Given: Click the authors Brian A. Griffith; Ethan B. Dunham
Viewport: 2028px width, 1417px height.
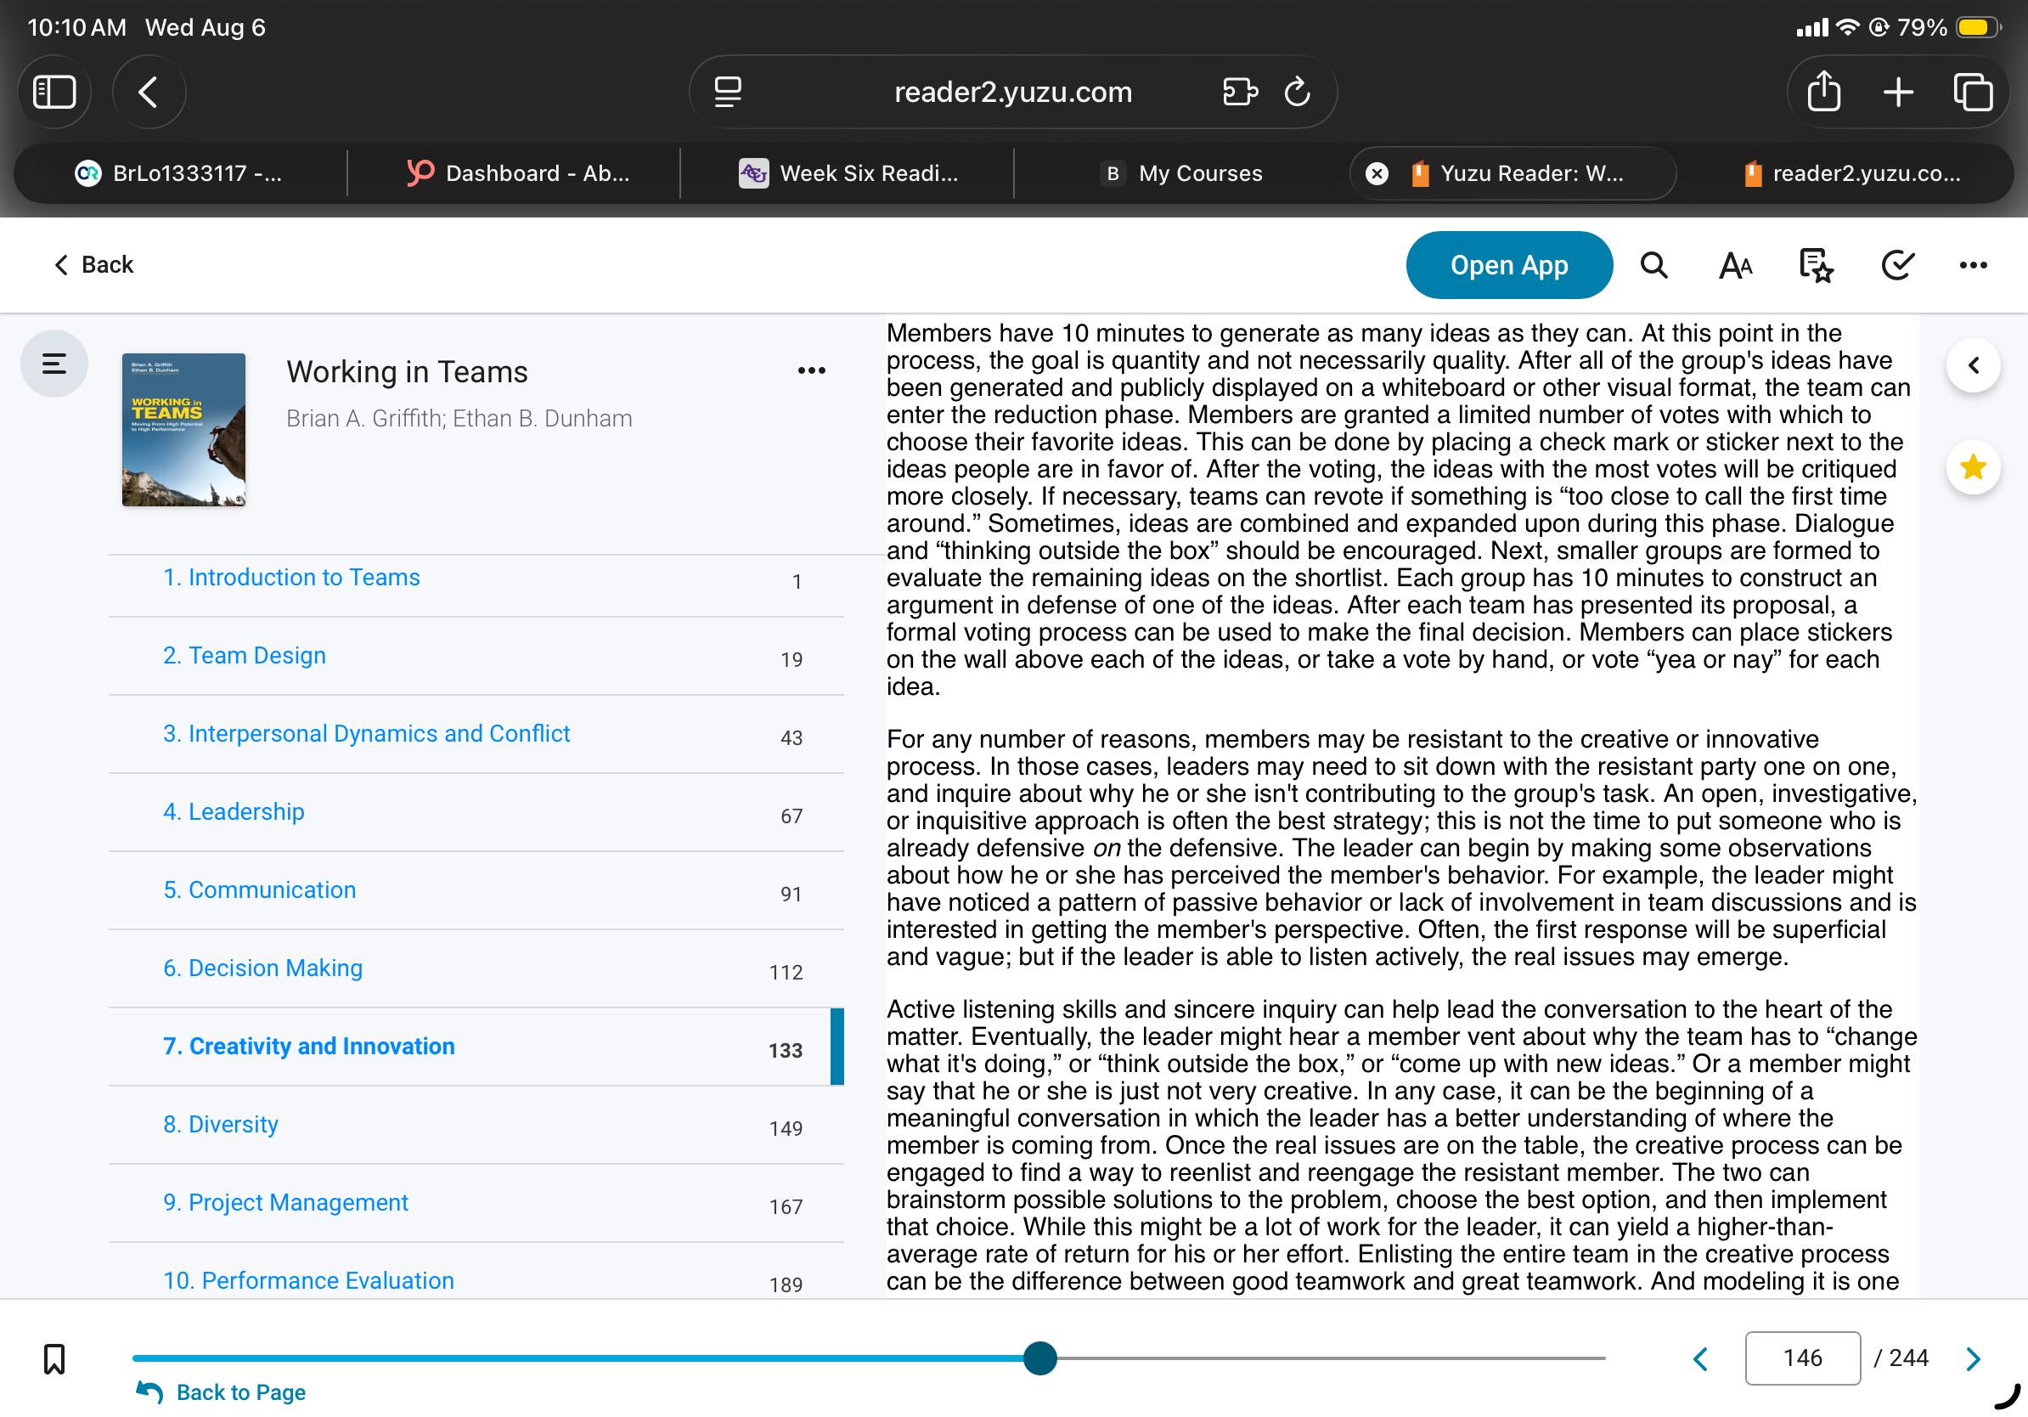Looking at the screenshot, I should (x=459, y=419).
